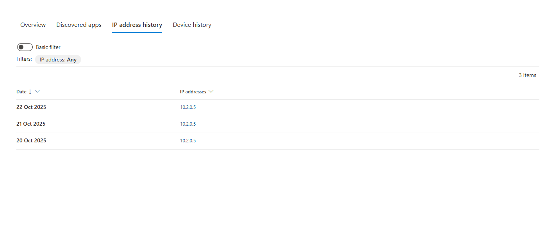The width and height of the screenshot is (553, 233).
Task: Open IP 10.2.0.5 link for 22 Oct
Action: coord(188,107)
